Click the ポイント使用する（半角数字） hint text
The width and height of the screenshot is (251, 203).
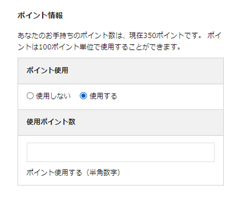click(x=73, y=173)
